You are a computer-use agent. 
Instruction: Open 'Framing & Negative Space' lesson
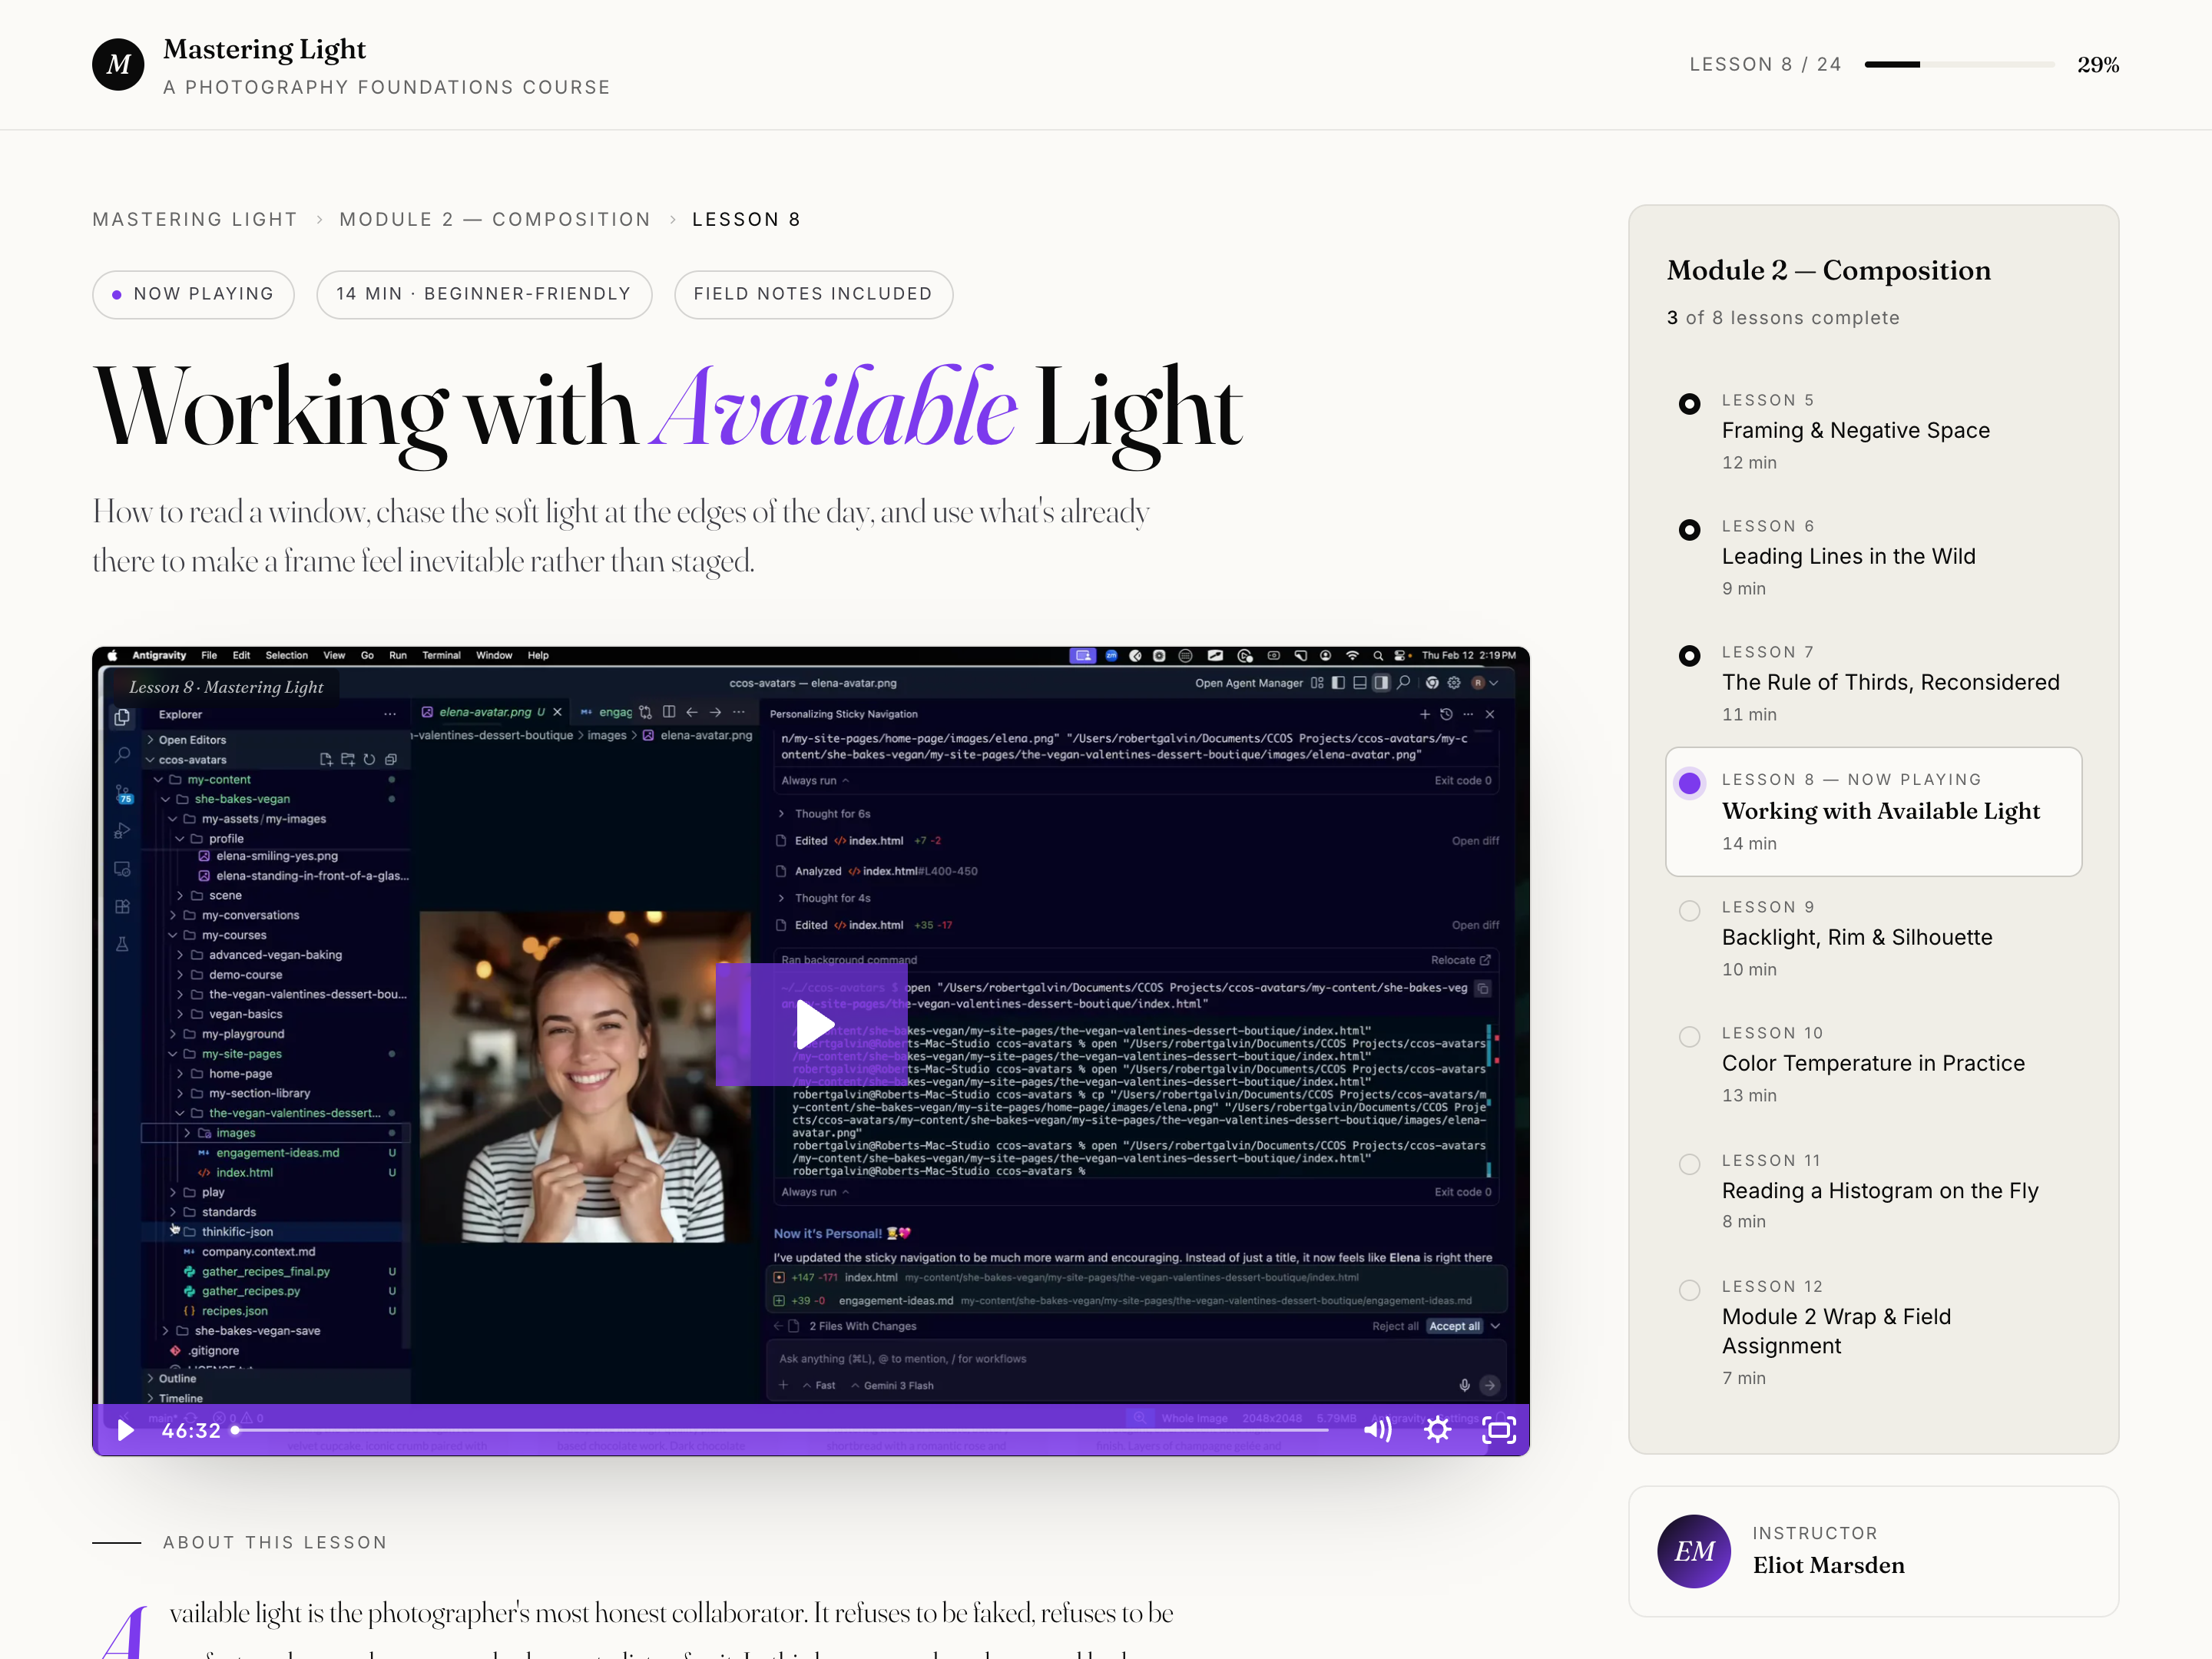click(x=1855, y=430)
